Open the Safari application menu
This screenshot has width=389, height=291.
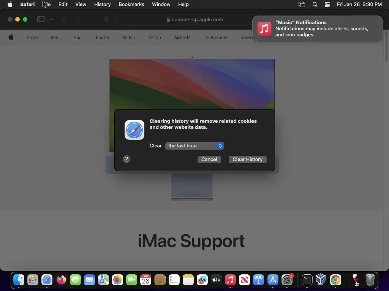pyautogui.click(x=27, y=5)
